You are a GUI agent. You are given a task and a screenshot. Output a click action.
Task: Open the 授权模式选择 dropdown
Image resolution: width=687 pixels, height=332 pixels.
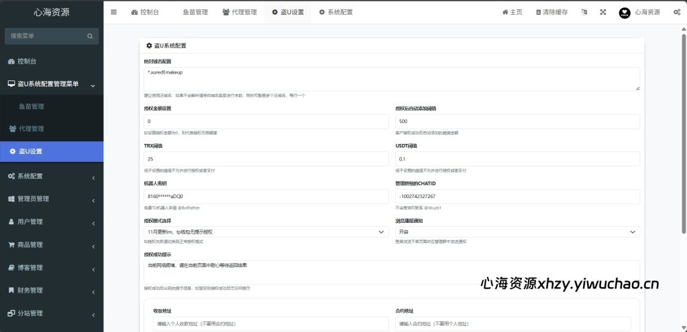[x=266, y=232]
